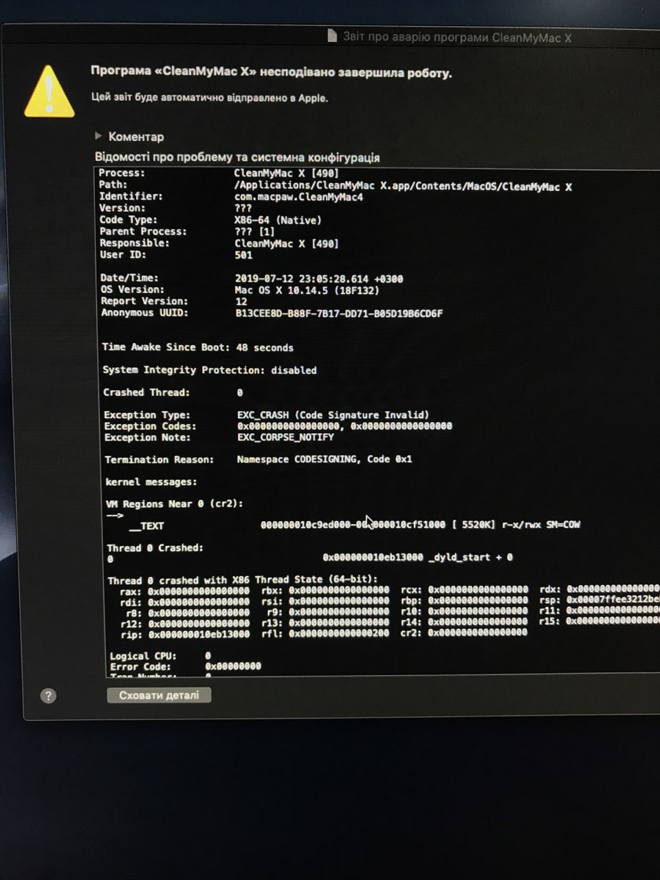The width and height of the screenshot is (660, 880).
Task: Click the crash headline about CleanMyMac X
Action: [272, 72]
